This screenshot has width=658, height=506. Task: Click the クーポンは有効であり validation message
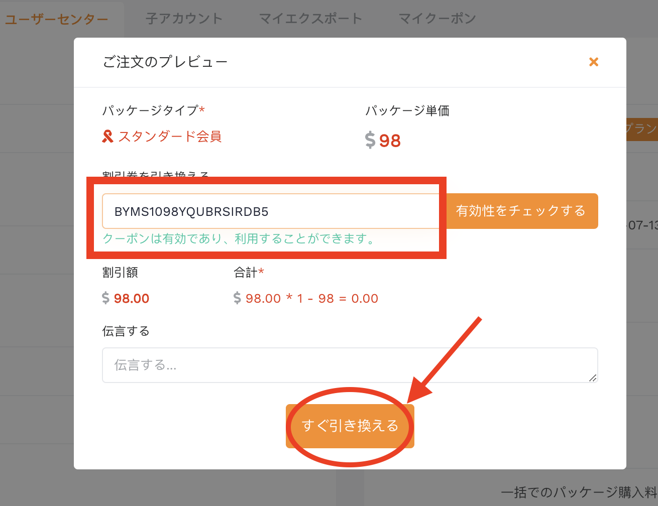tap(239, 239)
